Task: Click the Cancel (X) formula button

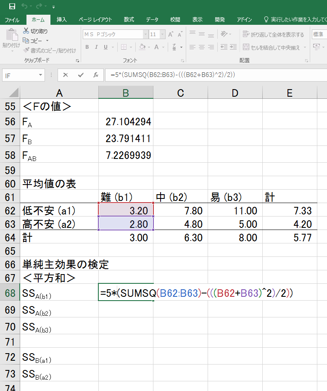Action: pyautogui.click(x=66, y=75)
